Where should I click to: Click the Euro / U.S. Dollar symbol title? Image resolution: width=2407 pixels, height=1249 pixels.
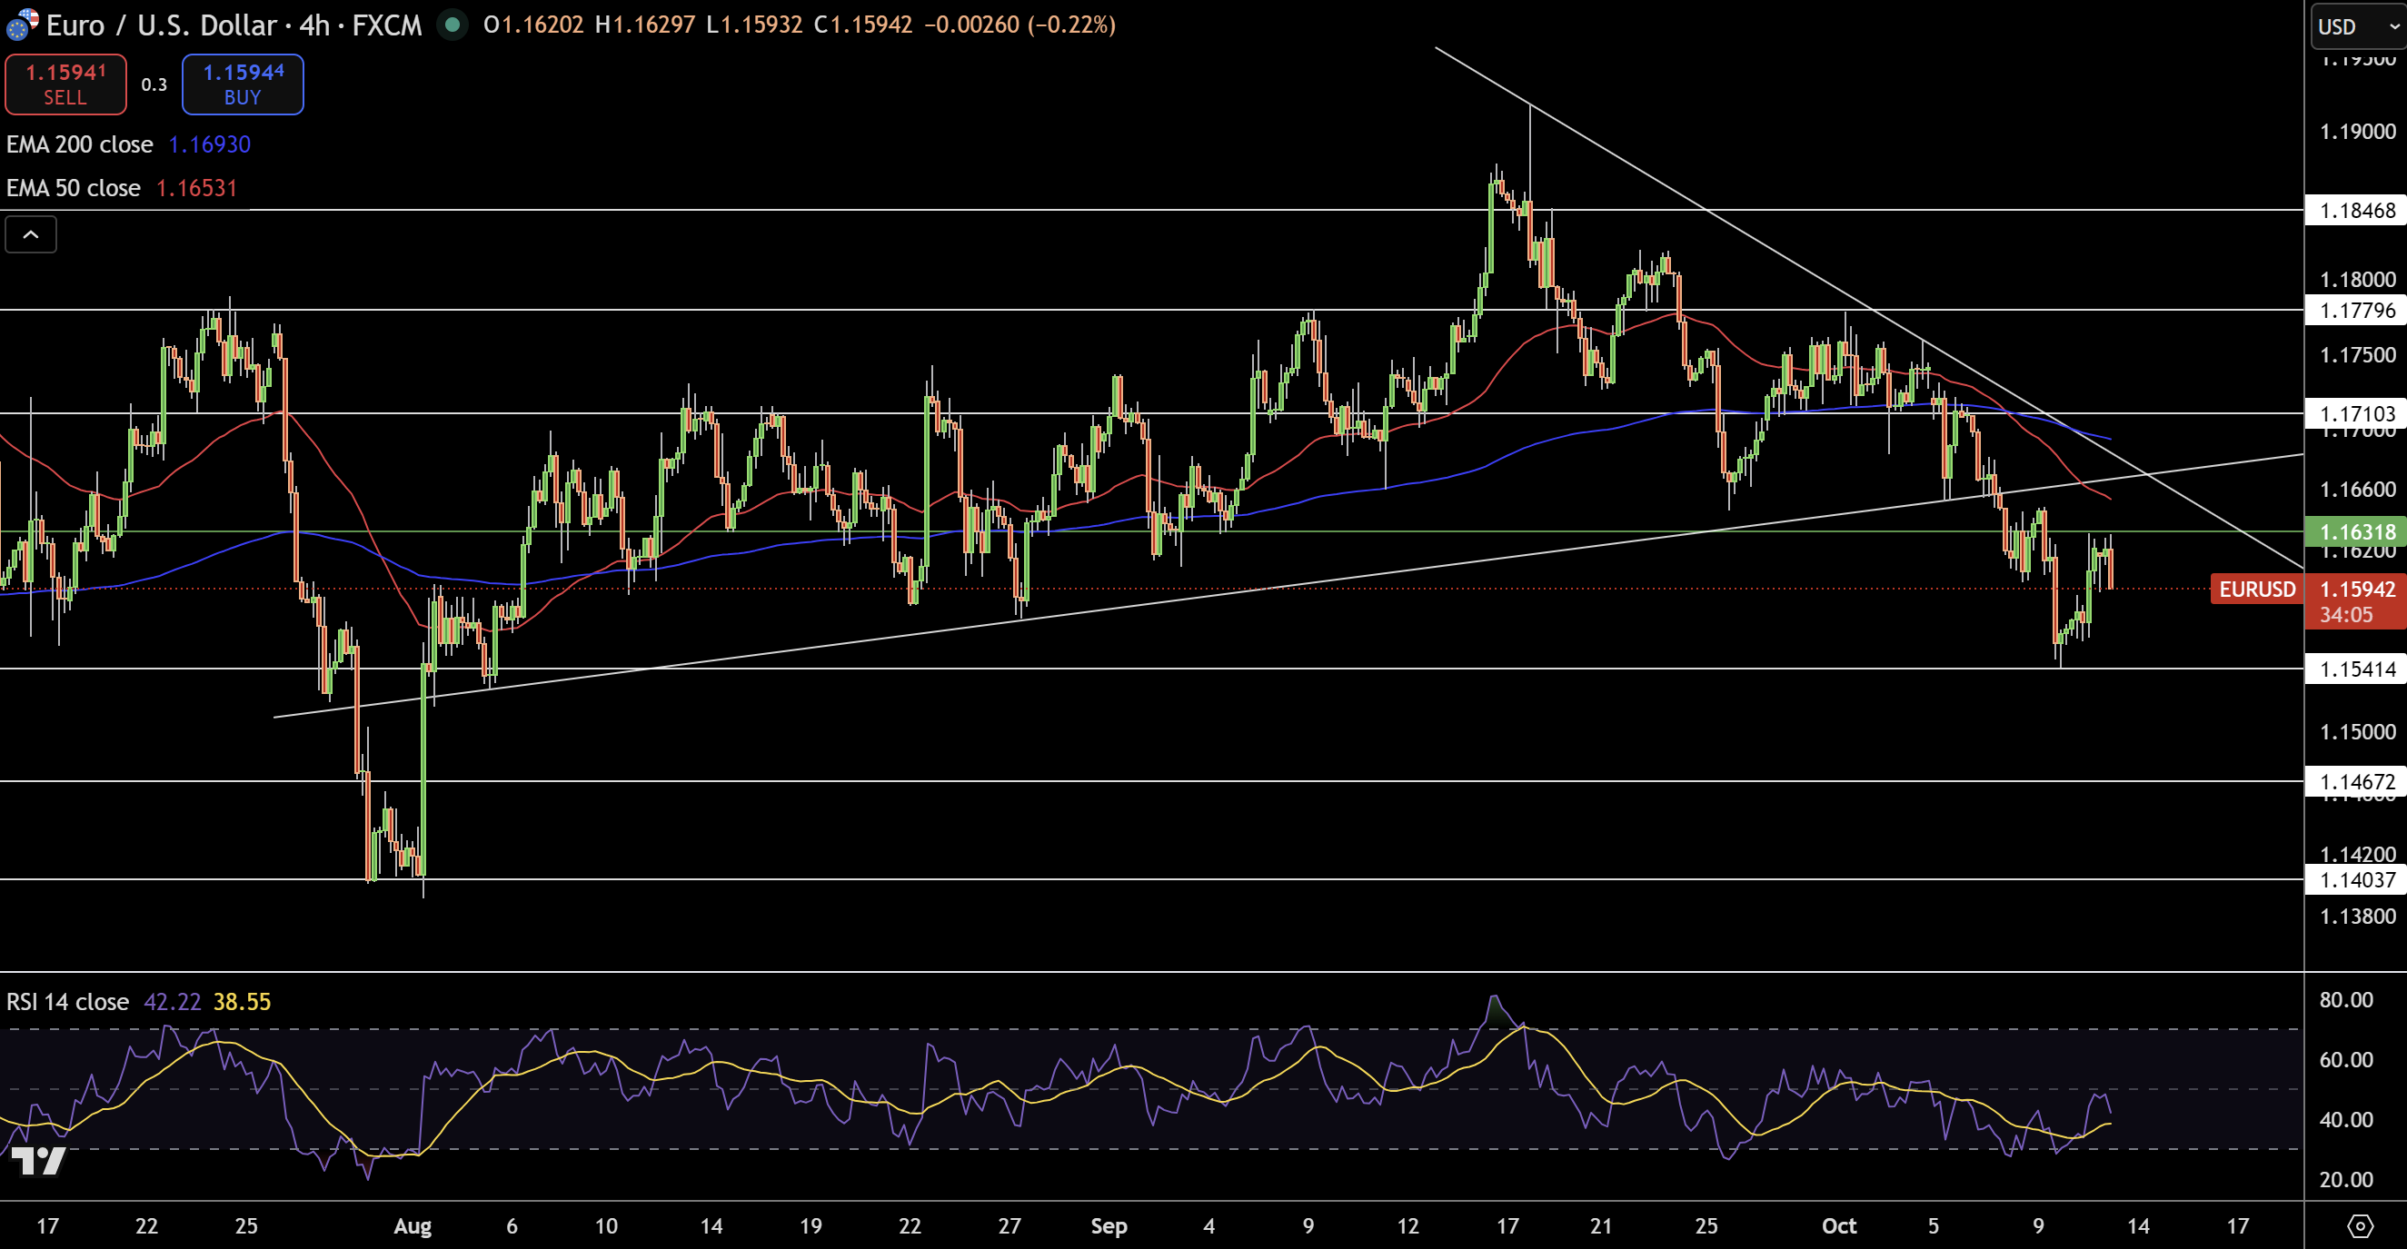163,25
